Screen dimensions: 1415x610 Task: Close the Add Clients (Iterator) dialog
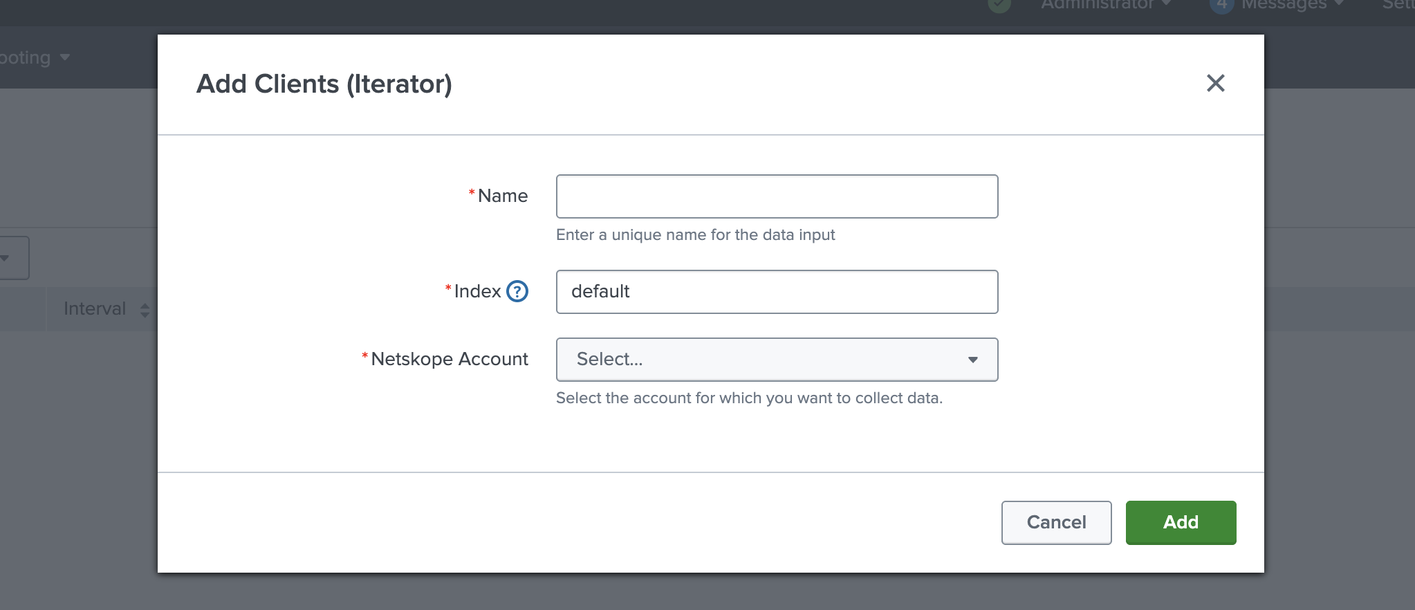[x=1215, y=83]
